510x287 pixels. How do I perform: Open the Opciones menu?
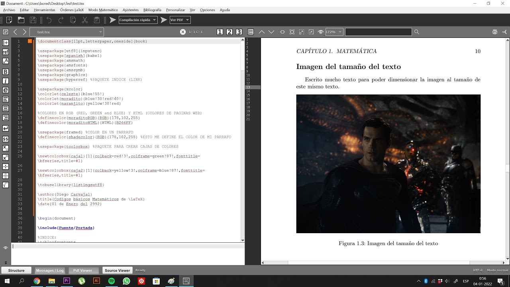(208, 10)
